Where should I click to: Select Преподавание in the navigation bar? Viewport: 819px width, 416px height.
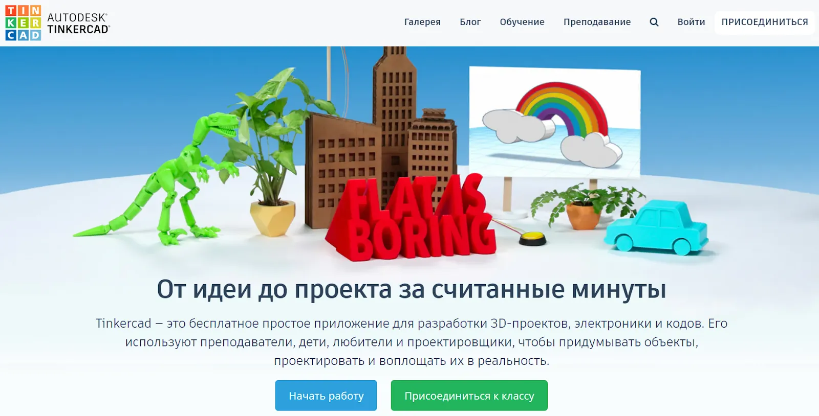[597, 22]
